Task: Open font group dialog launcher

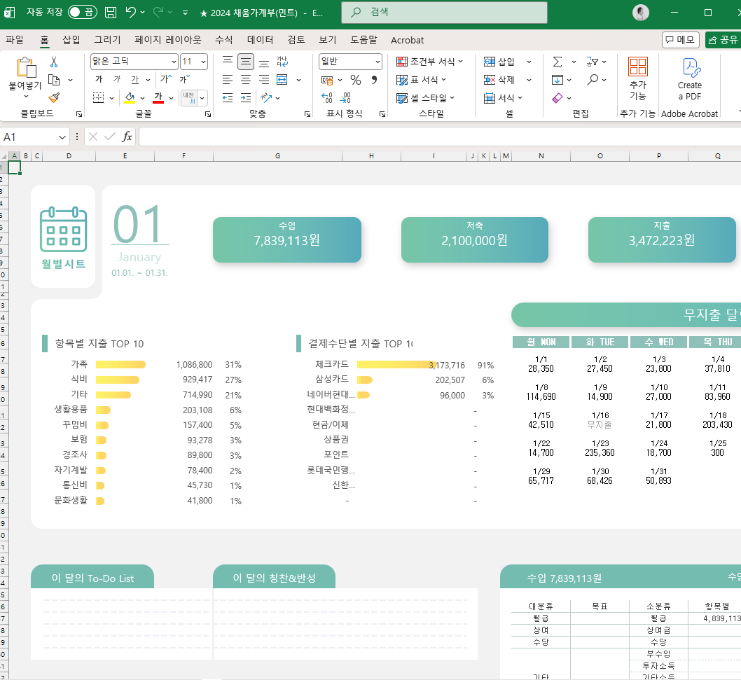Action: [207, 114]
